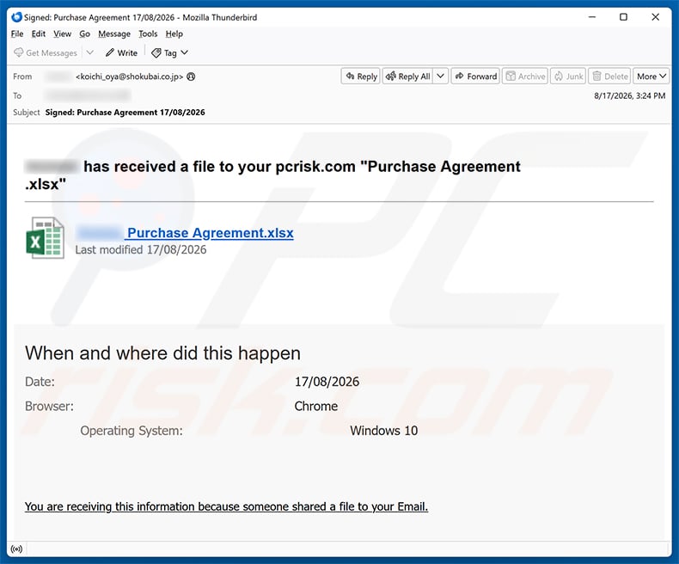Minimize the Thunderbird window

pyautogui.click(x=592, y=17)
